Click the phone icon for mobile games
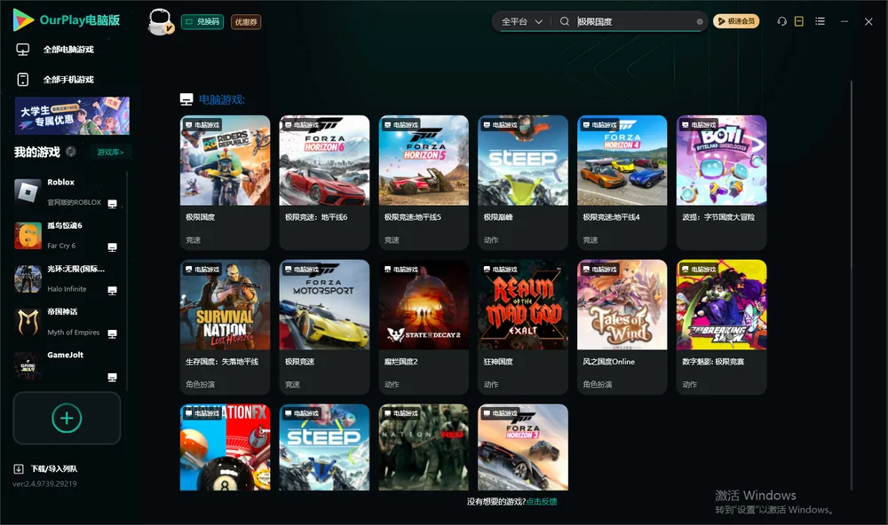This screenshot has width=888, height=525. 23,79
